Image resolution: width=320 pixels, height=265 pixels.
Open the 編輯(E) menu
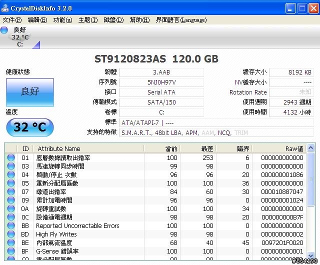click(37, 20)
